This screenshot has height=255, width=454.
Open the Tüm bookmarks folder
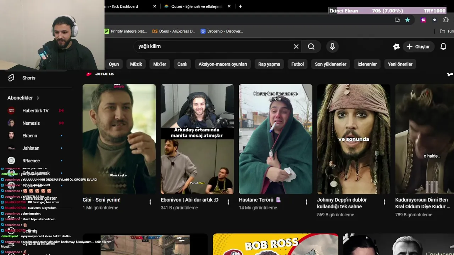click(x=447, y=31)
